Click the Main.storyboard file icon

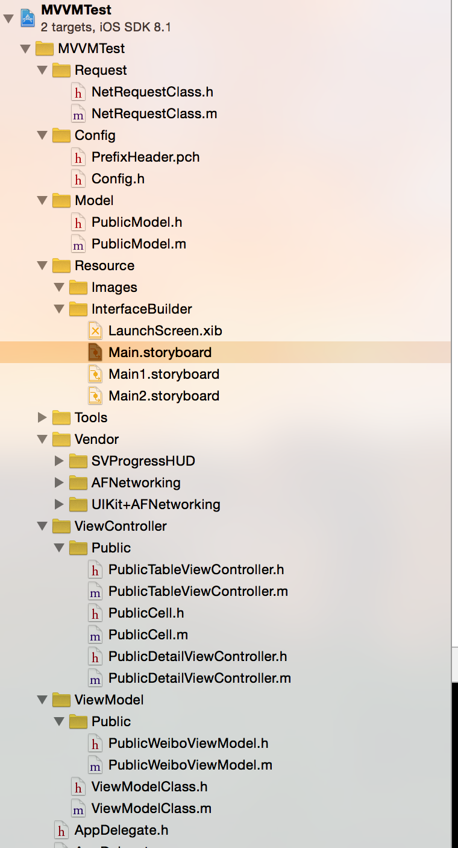click(95, 352)
